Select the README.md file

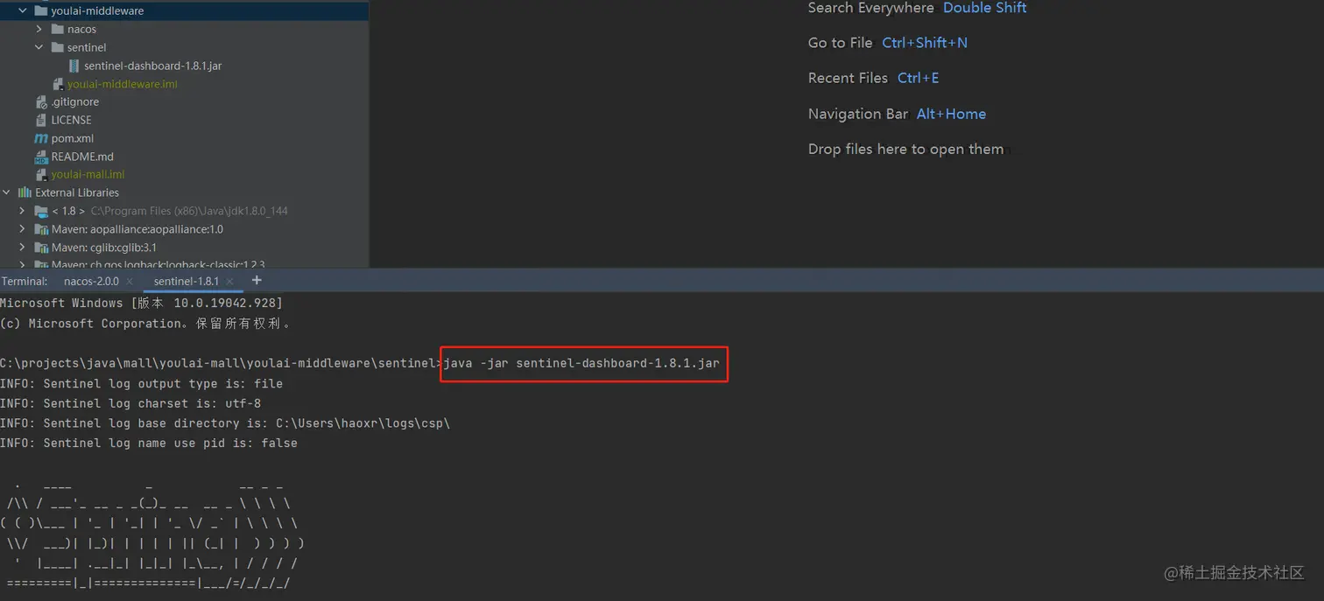coord(82,157)
